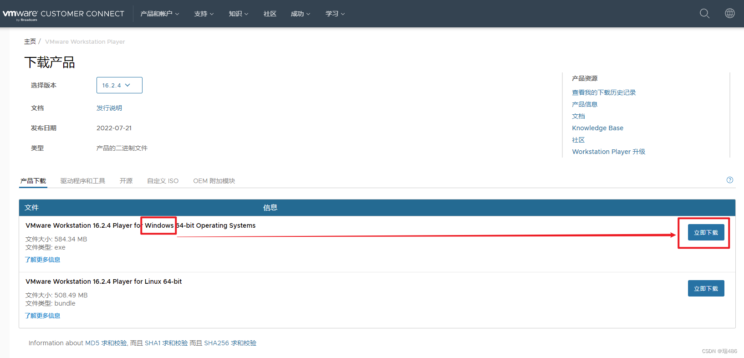This screenshot has width=744, height=358.
Task: Select the 产品下载 tab
Action: [33, 181]
